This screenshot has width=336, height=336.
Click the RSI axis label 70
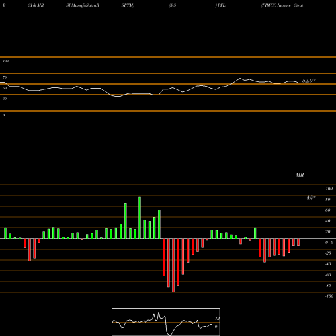pos(5,77)
